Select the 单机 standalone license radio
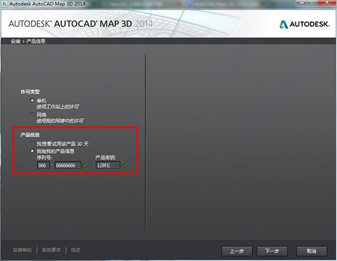 point(32,100)
